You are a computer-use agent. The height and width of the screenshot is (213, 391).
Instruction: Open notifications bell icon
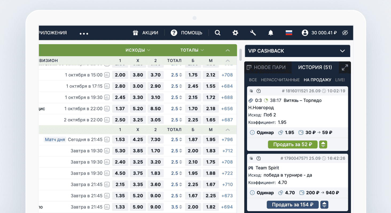tap(271, 33)
